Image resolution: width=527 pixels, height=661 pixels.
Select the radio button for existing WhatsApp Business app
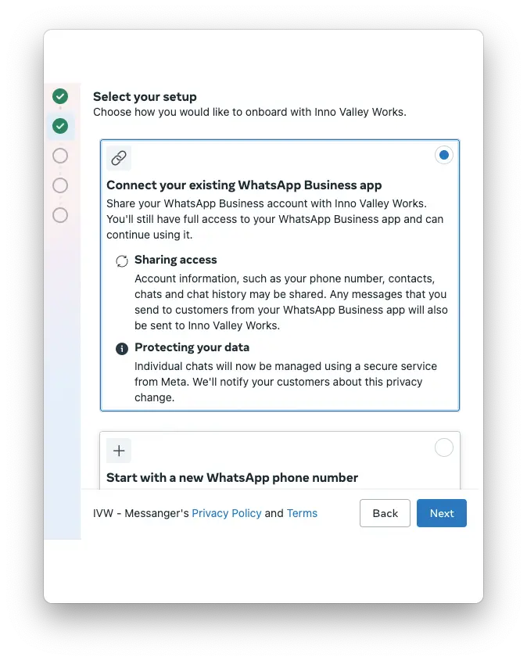pos(444,155)
